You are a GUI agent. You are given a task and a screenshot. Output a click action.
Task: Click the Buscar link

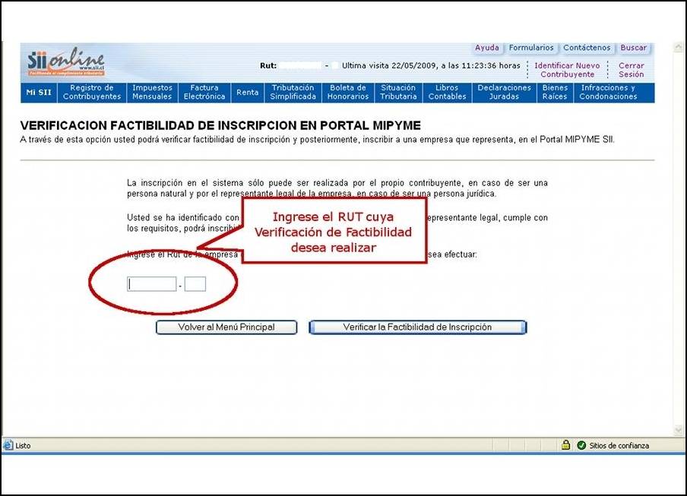point(633,48)
